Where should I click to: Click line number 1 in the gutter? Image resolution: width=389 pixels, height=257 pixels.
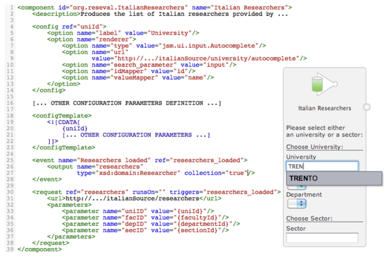[x=10, y=7]
